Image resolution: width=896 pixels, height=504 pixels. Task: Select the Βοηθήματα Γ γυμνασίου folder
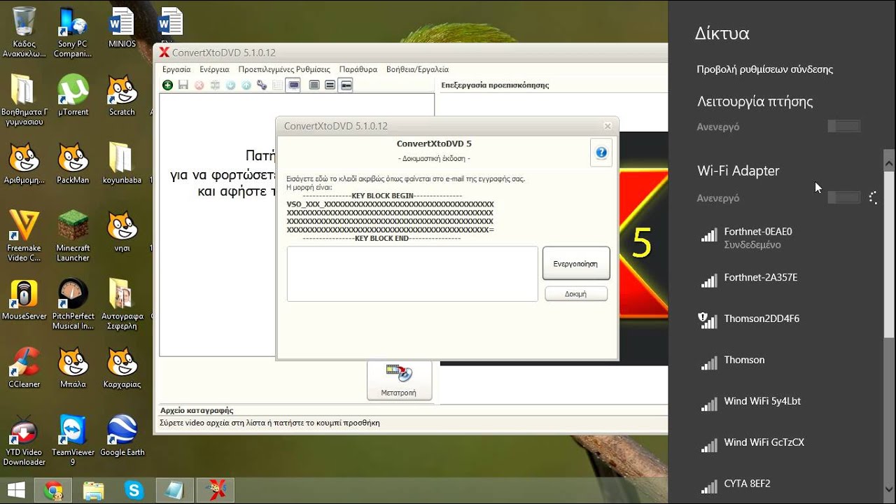(24, 99)
